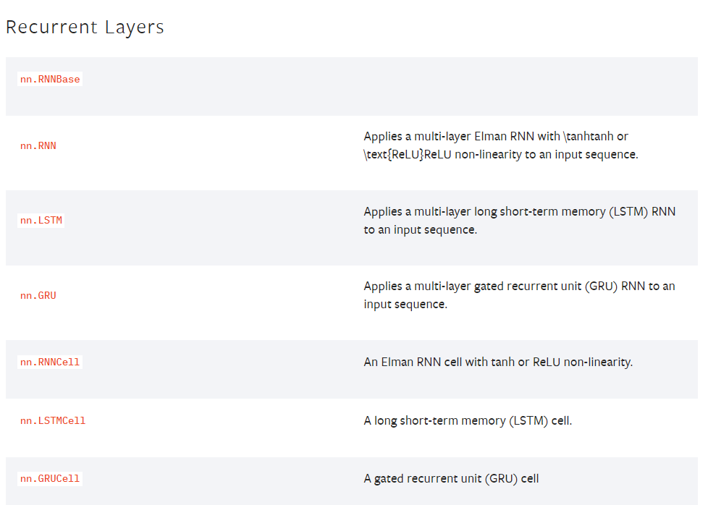Select the nn.GRUCell link

[50, 479]
